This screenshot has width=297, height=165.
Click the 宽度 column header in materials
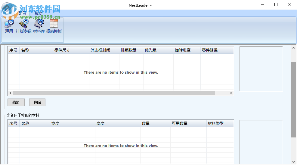pos(72,123)
